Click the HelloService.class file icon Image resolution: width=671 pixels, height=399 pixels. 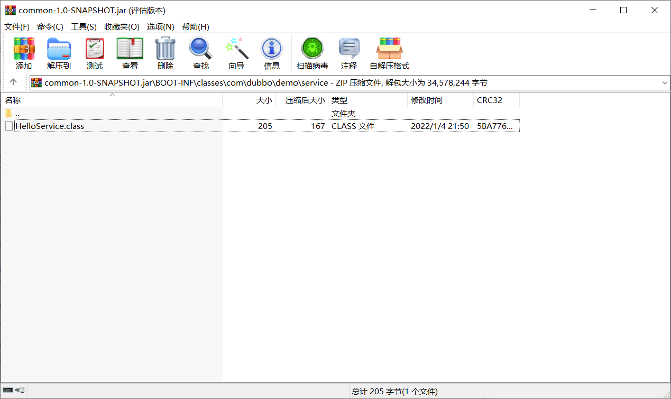[8, 126]
